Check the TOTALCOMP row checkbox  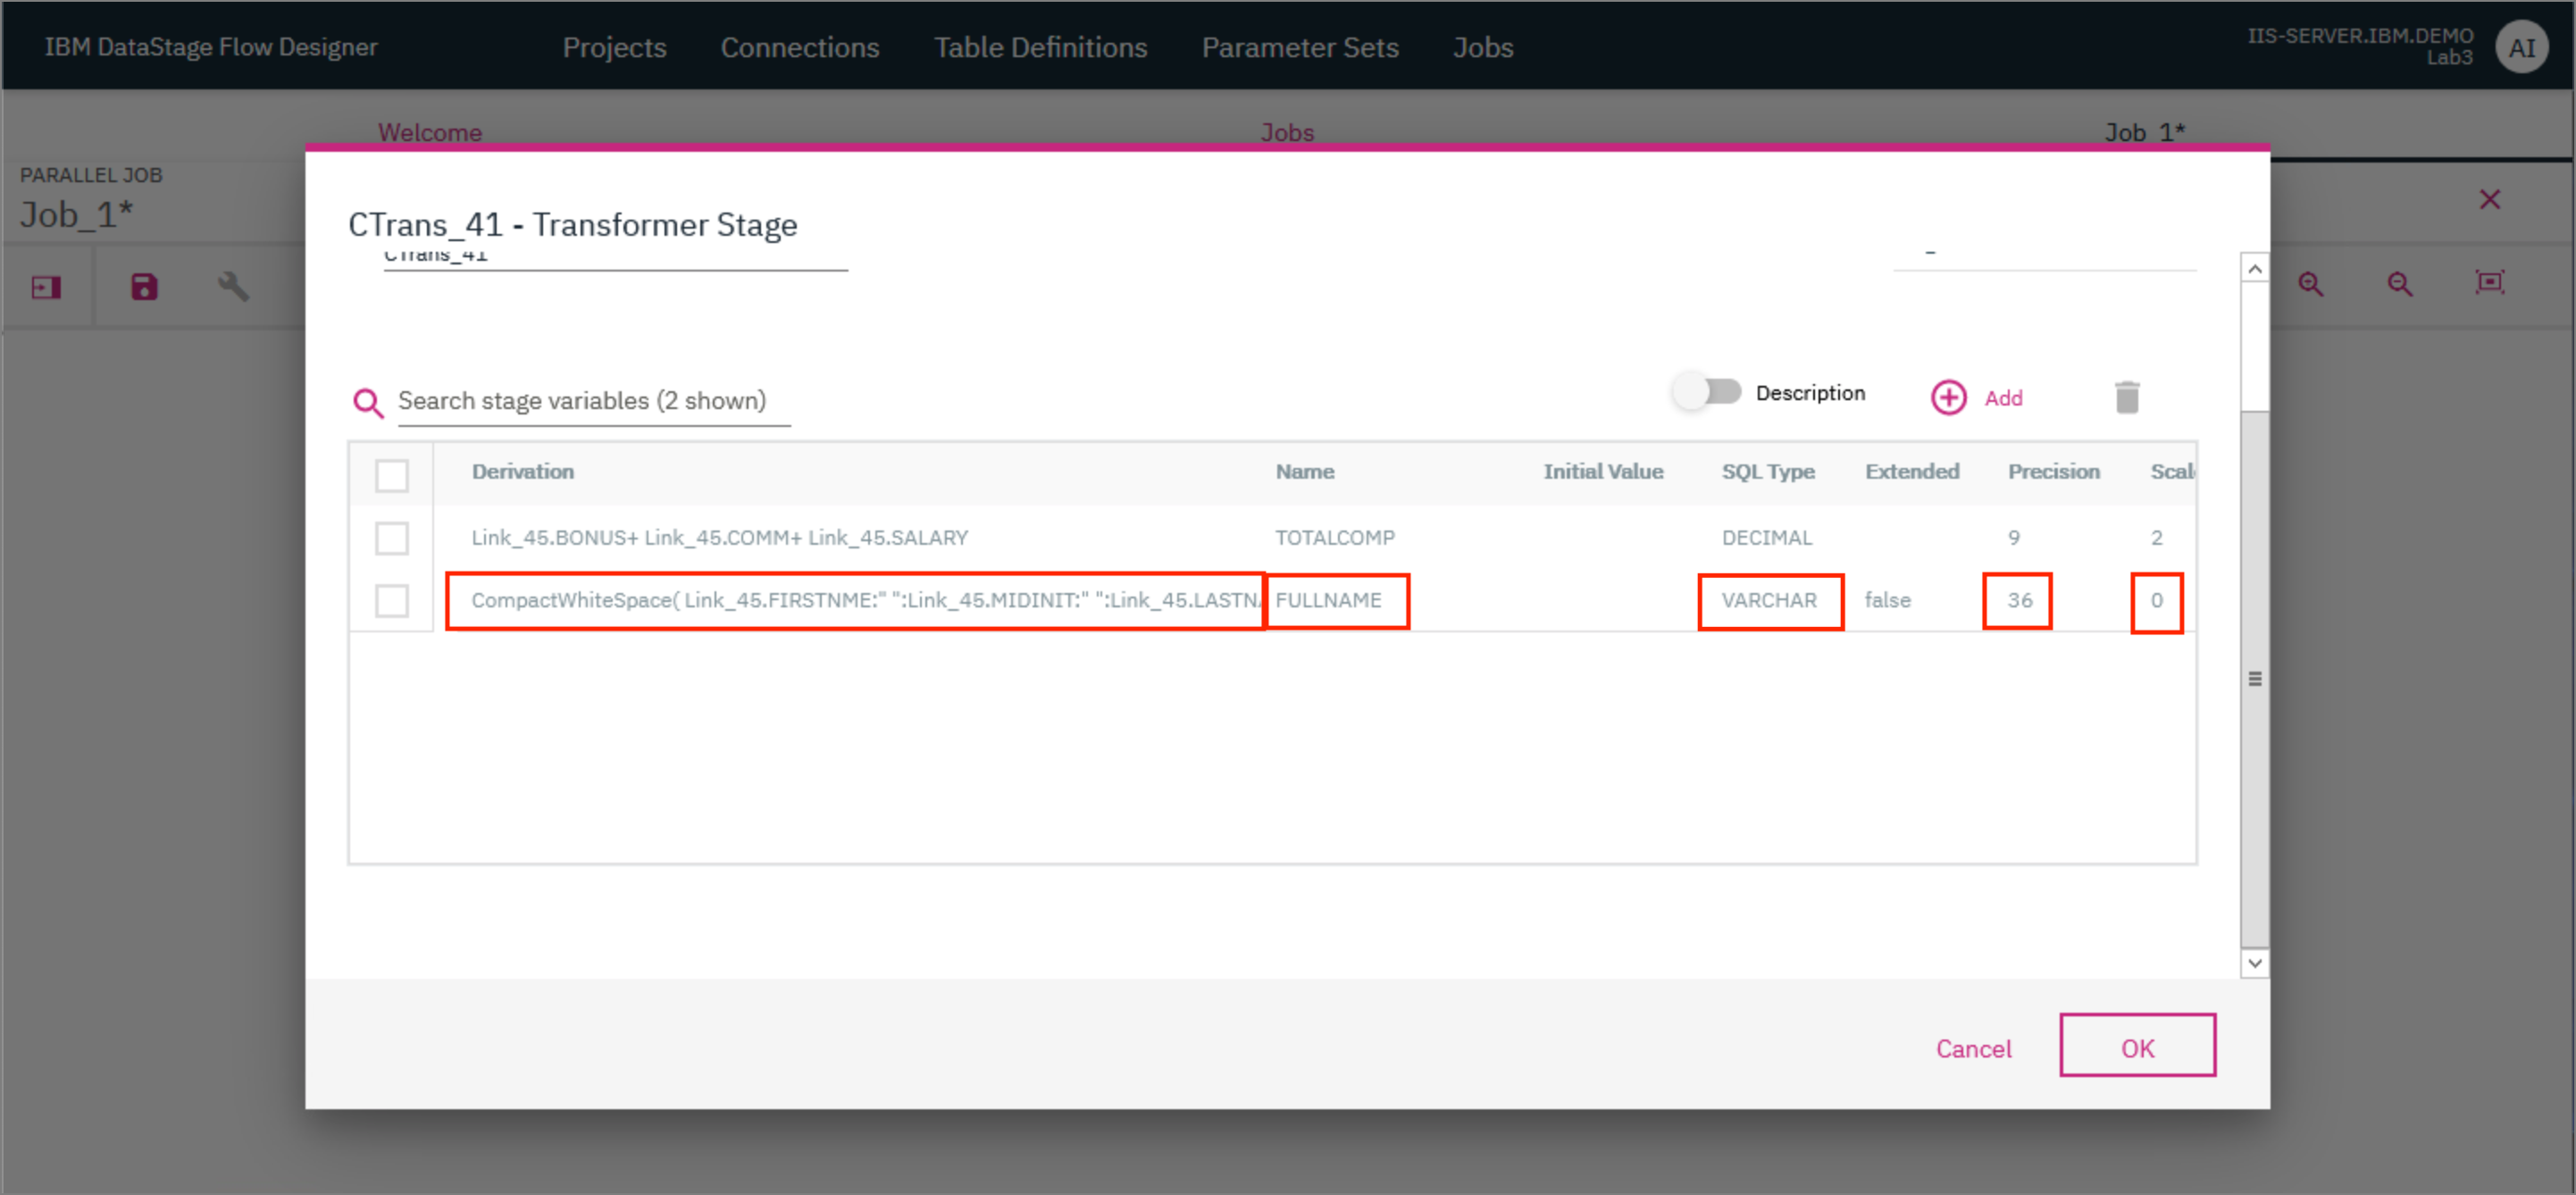[x=391, y=538]
